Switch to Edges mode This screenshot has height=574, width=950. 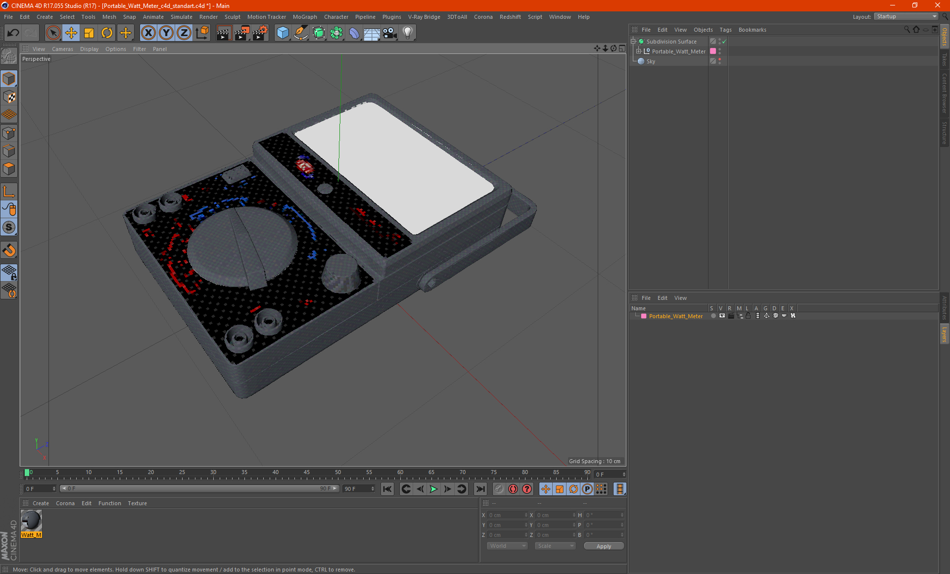[9, 151]
